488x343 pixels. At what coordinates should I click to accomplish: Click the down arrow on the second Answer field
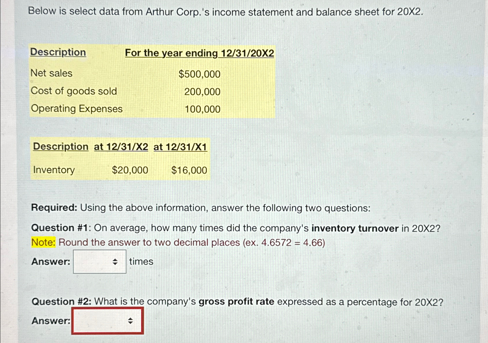click(x=131, y=323)
